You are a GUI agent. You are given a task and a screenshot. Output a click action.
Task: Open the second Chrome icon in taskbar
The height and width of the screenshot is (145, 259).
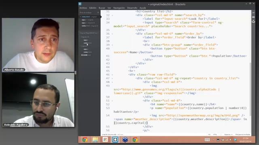pos(135,140)
